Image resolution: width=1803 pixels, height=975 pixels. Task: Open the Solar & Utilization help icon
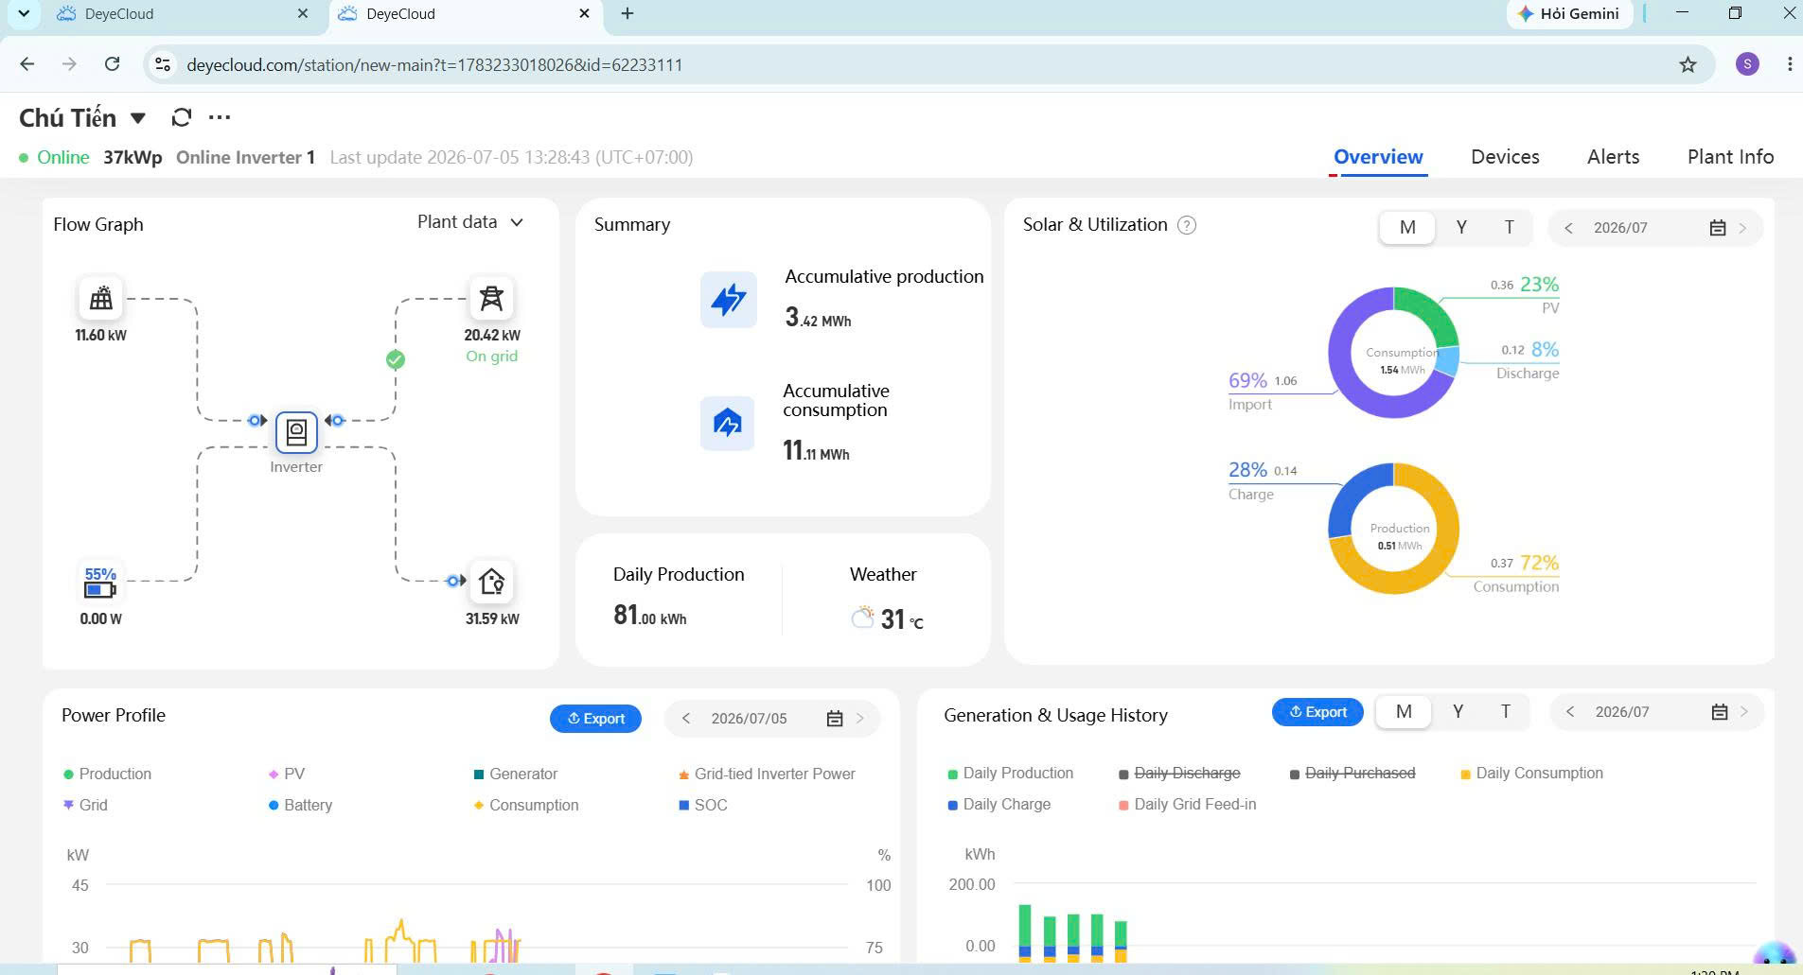pyautogui.click(x=1187, y=225)
